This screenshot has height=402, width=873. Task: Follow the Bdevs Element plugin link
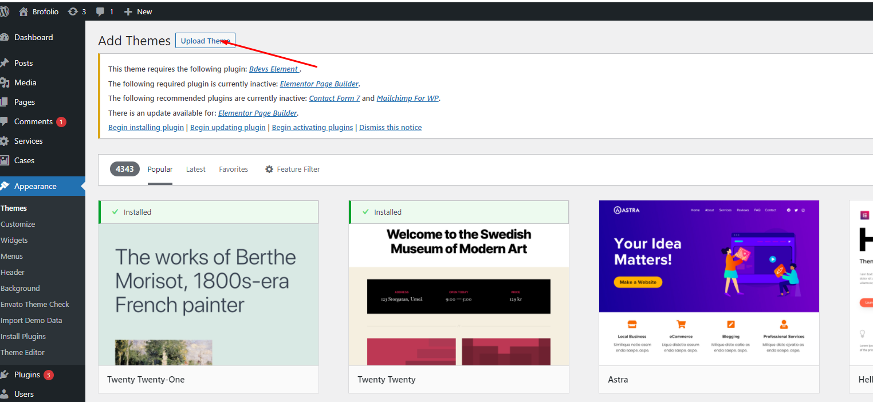click(274, 69)
